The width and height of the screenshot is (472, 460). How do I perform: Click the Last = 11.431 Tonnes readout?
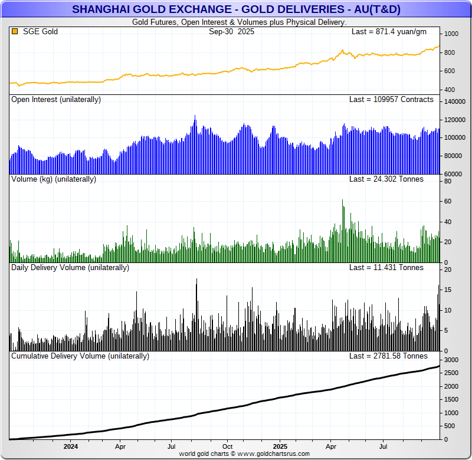pyautogui.click(x=386, y=267)
